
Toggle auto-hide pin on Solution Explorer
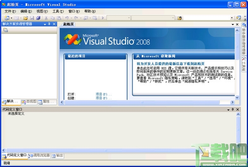click(x=49, y=24)
